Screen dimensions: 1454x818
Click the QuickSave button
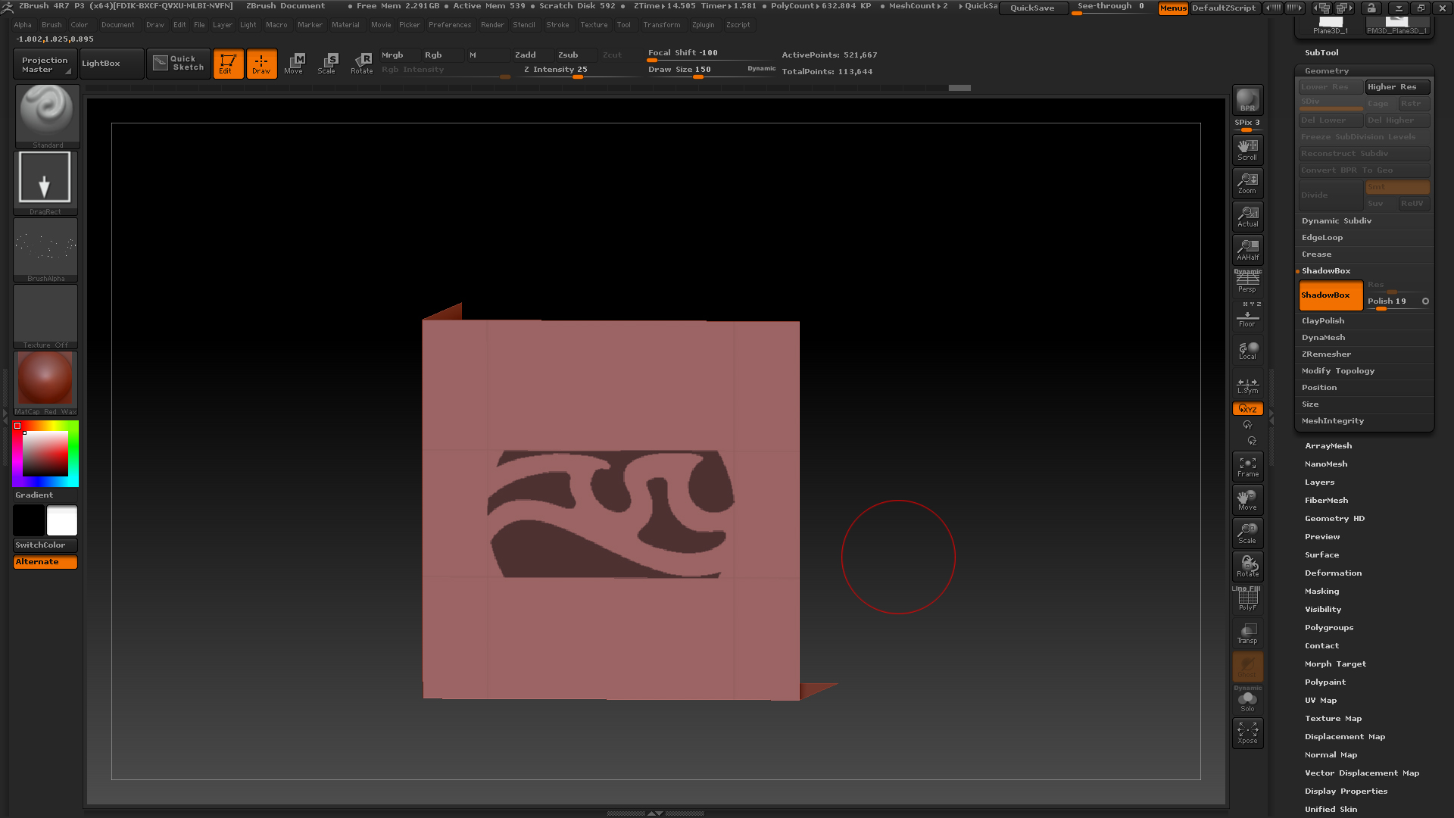point(1031,8)
